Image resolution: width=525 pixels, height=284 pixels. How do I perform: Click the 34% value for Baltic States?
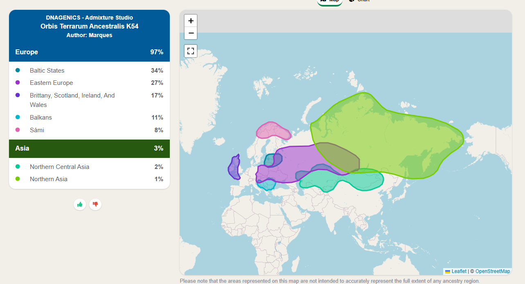click(157, 71)
